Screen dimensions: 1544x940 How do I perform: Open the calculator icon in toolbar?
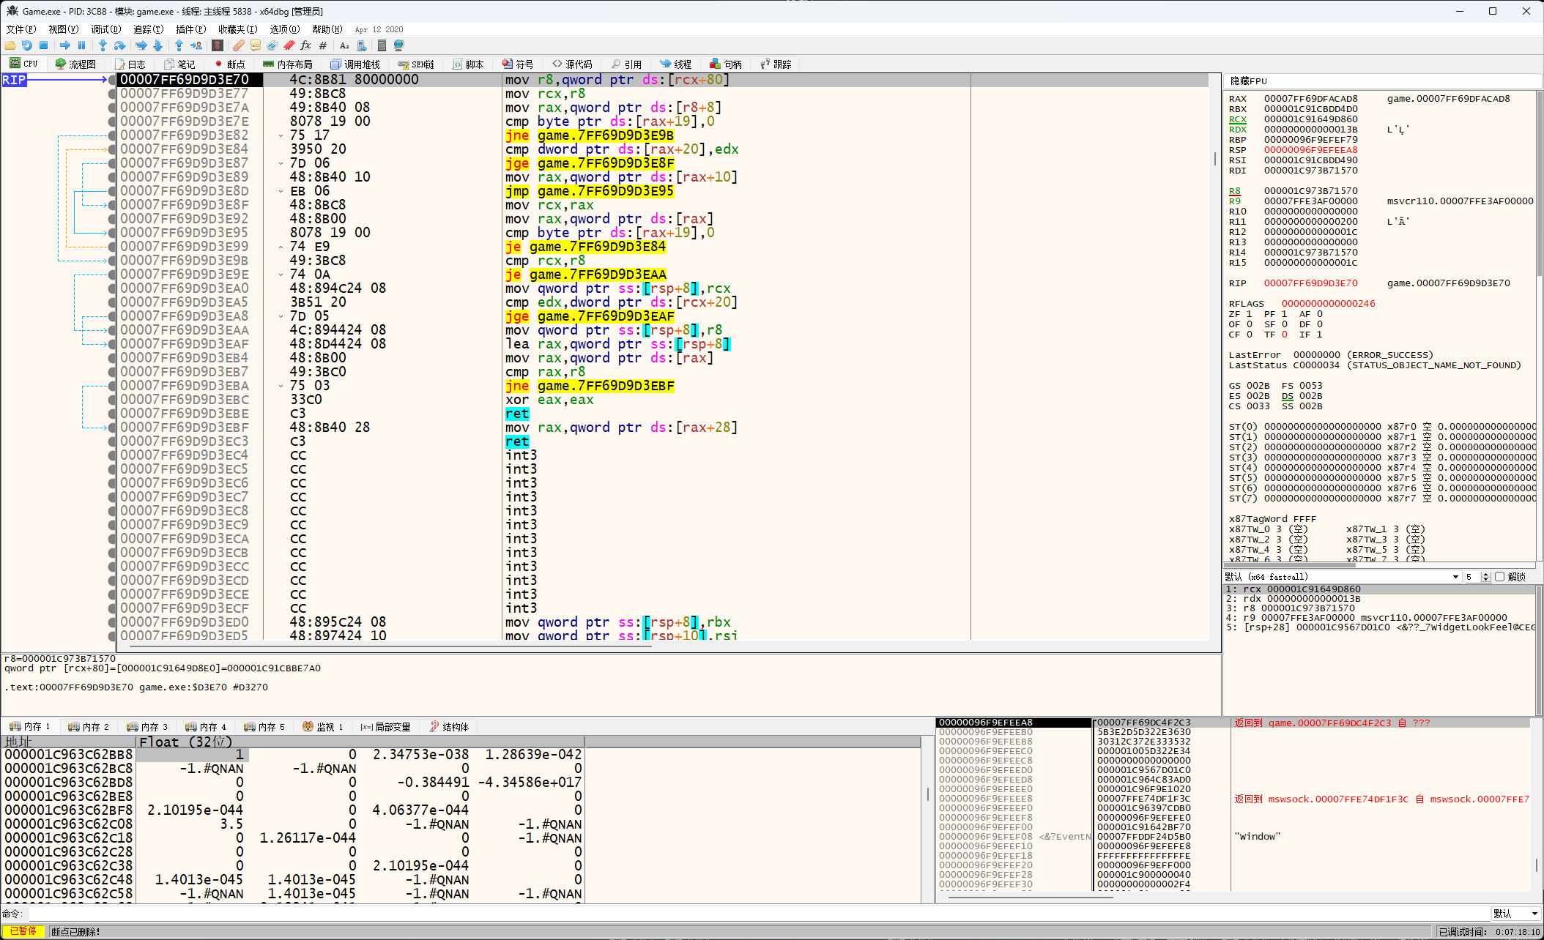pos(382,45)
